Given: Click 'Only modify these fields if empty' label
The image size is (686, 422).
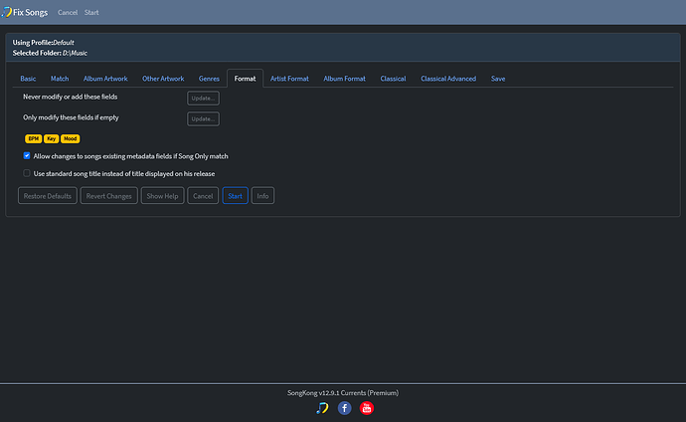Looking at the screenshot, I should pos(71,117).
